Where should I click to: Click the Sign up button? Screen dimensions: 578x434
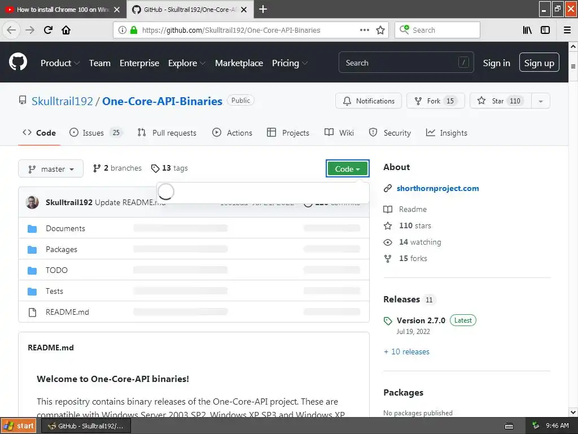(x=539, y=62)
